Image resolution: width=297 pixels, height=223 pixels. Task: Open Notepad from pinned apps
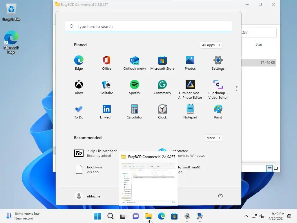coord(190,112)
